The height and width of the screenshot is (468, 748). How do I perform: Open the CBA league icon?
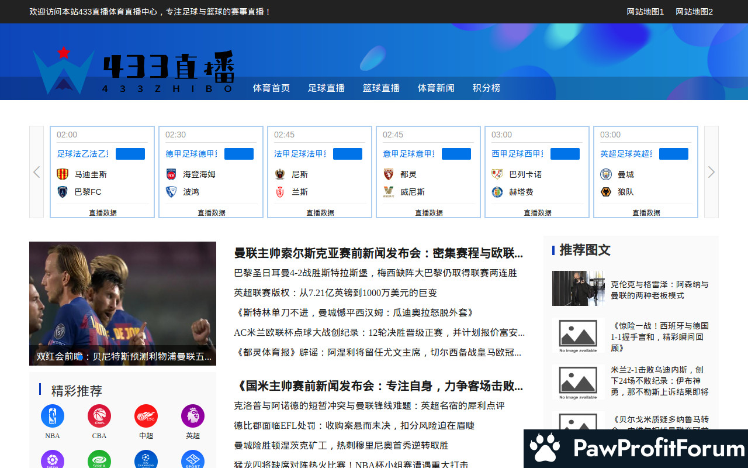coord(99,416)
